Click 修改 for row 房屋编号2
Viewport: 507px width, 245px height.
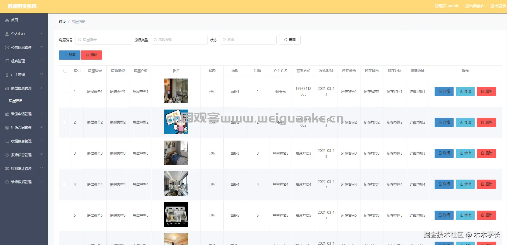(465, 122)
